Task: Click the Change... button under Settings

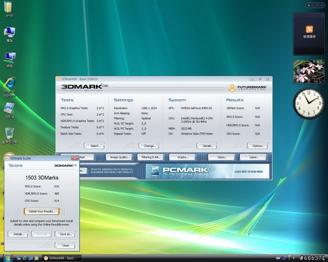Action: tap(149, 146)
